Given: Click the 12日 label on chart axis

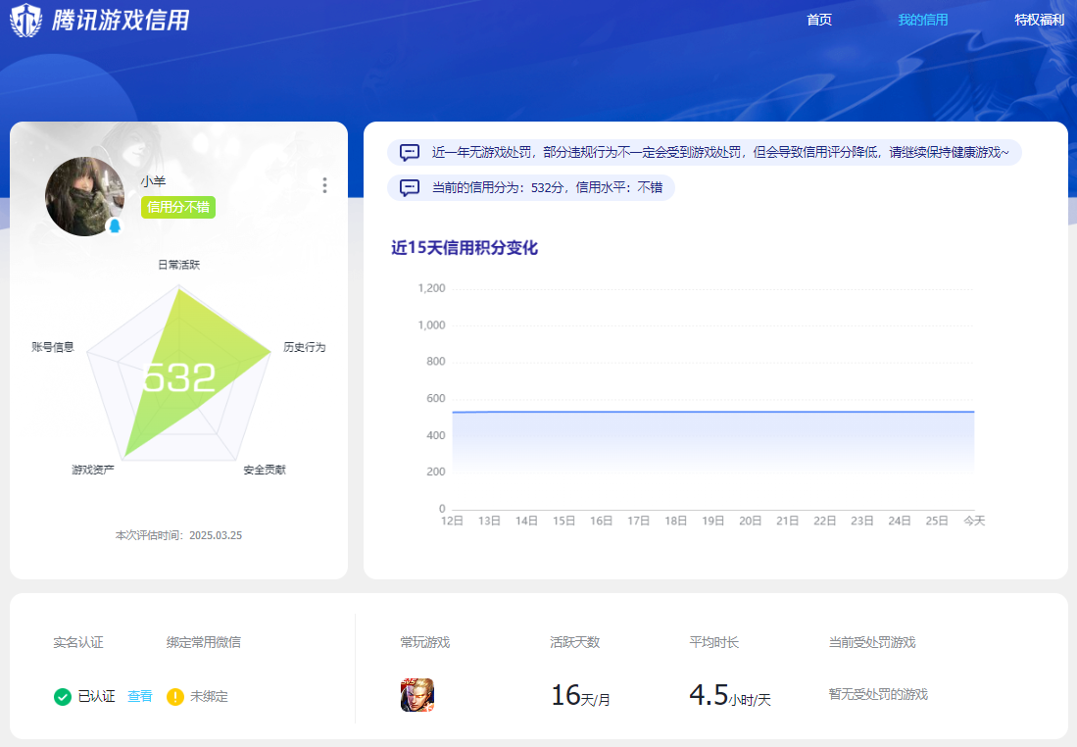Looking at the screenshot, I should pos(452,521).
